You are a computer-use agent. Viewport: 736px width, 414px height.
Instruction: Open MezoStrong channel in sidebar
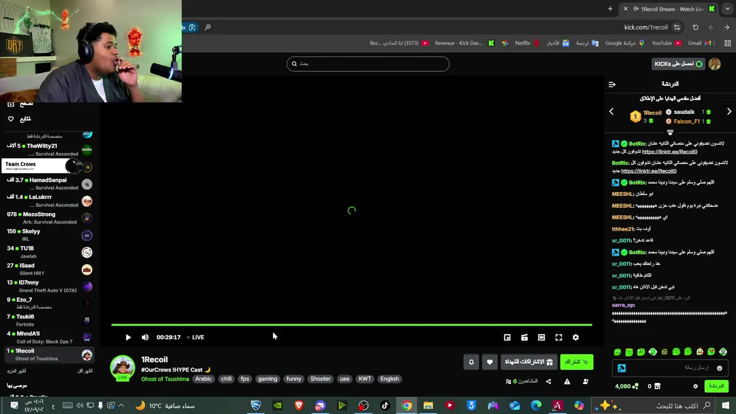49,218
